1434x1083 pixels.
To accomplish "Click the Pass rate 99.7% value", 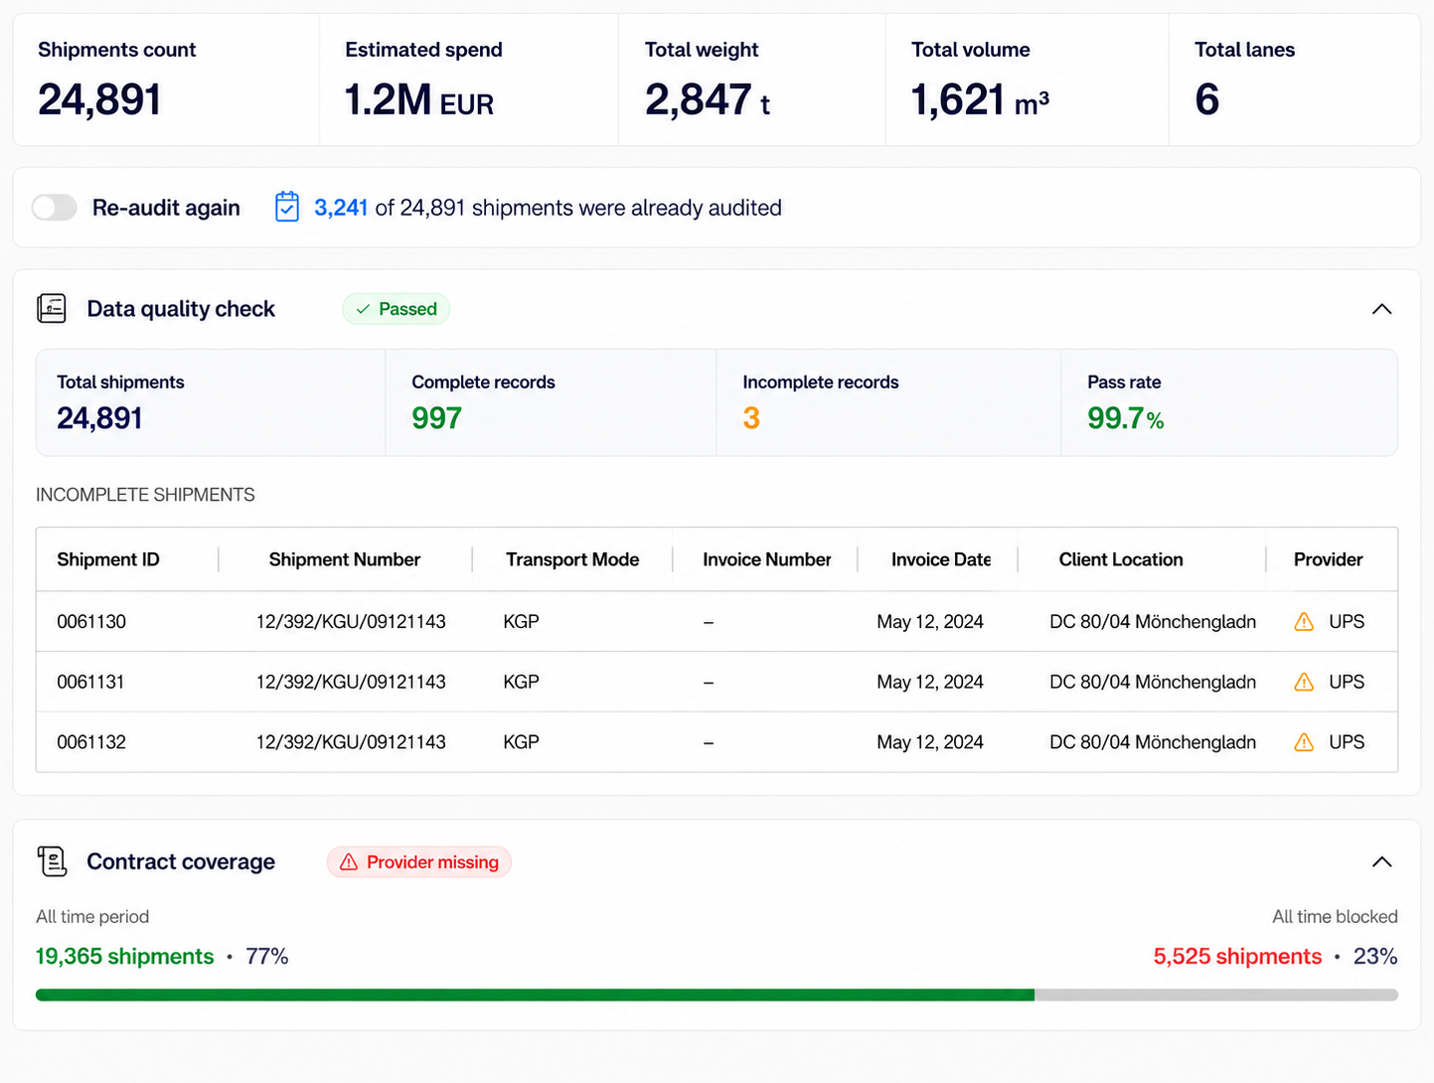I will [x=1125, y=418].
